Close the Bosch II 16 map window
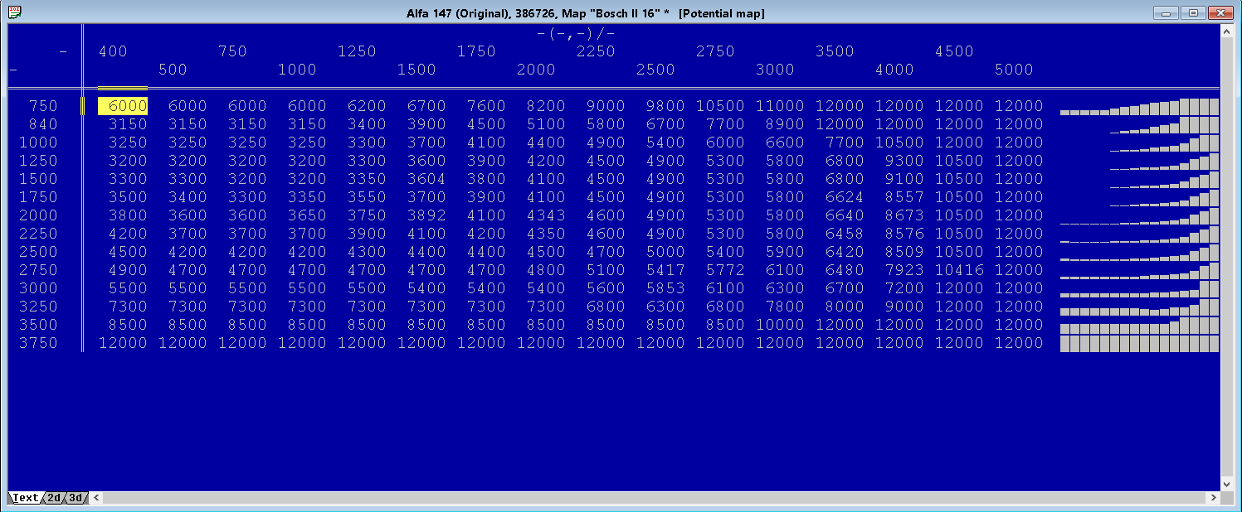1242x512 pixels. (x=1220, y=12)
